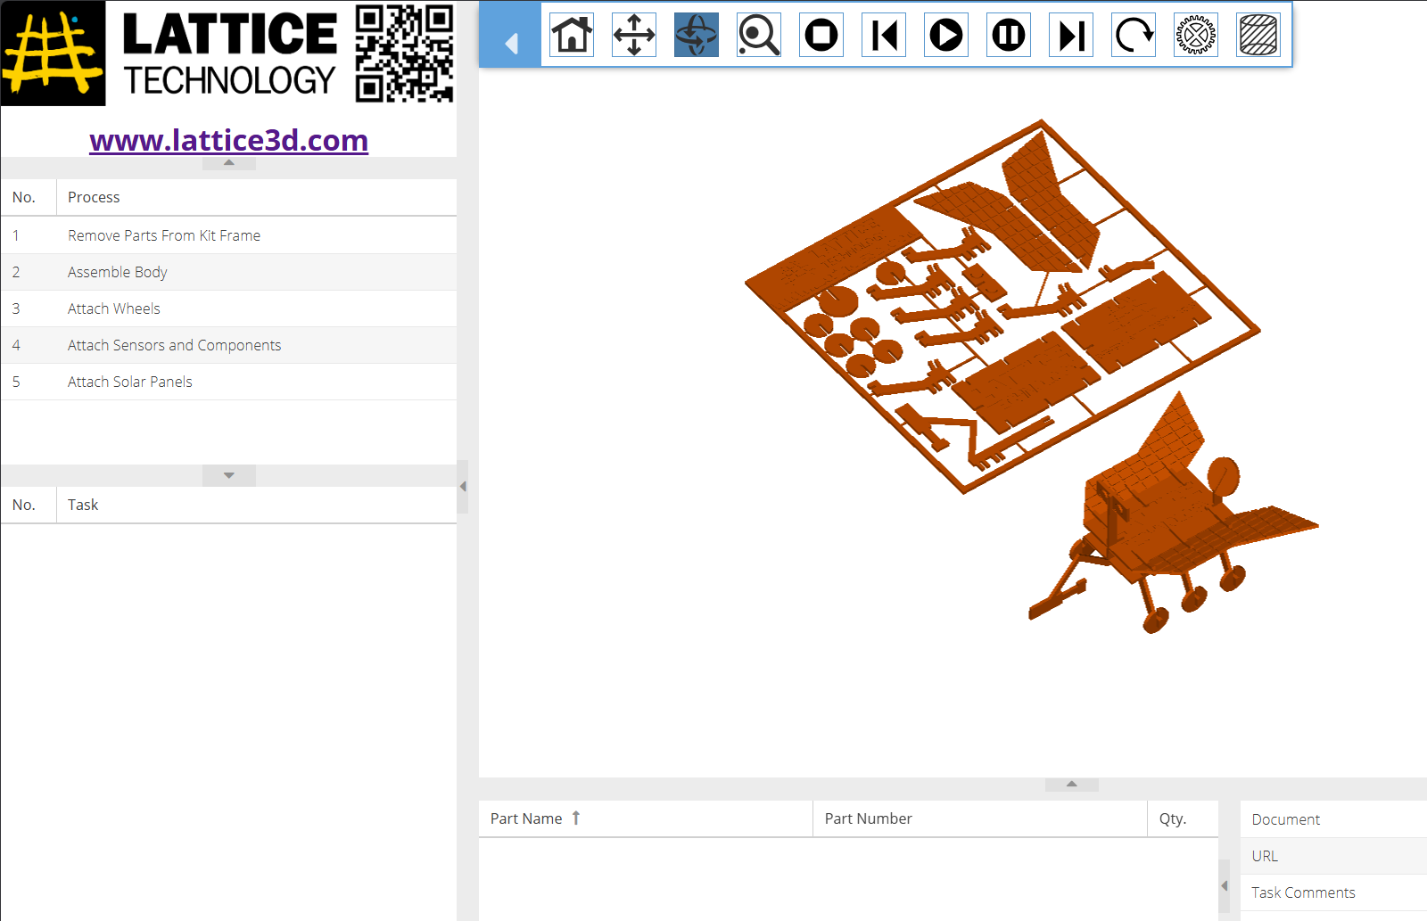Collapse the toolbar with left arrow

pyautogui.click(x=511, y=43)
